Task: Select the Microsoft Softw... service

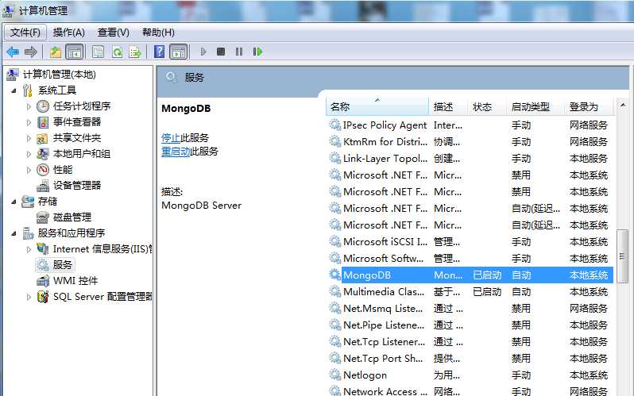Action: click(x=470, y=258)
